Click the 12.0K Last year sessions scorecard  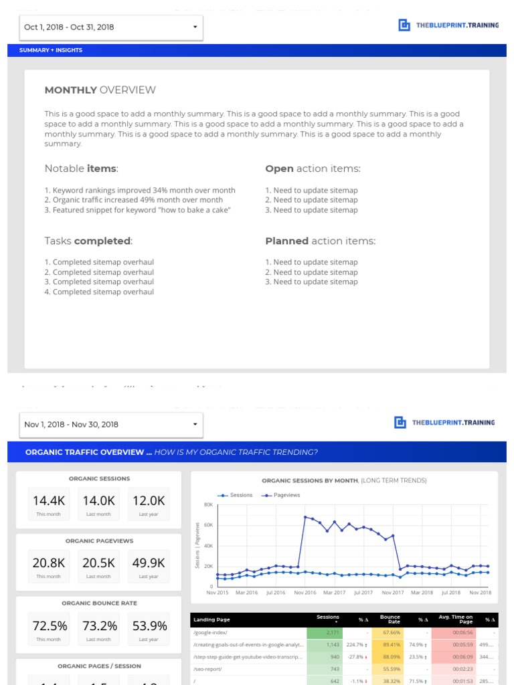[x=149, y=504]
